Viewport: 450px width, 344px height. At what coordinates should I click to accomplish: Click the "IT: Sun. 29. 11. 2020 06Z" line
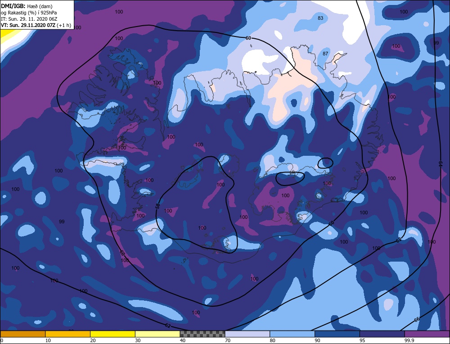29,19
